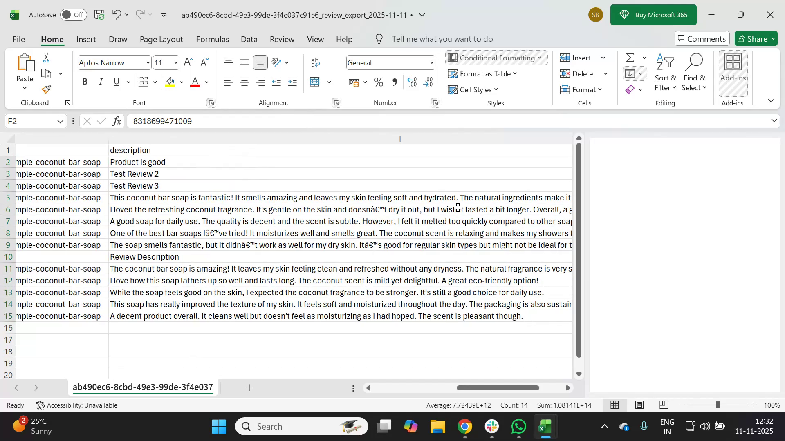Toggle Bold formatting
Viewport: 785px width, 441px height.
click(x=85, y=82)
